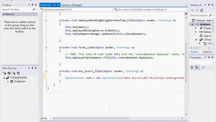Toggle pin on Form1.cs tab

tap(55, 5)
